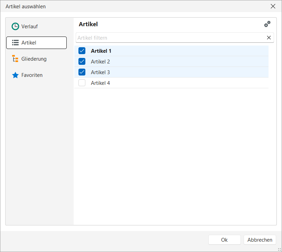282x252 pixels.
Task: Confirm the selection with Ok
Action: click(x=224, y=240)
